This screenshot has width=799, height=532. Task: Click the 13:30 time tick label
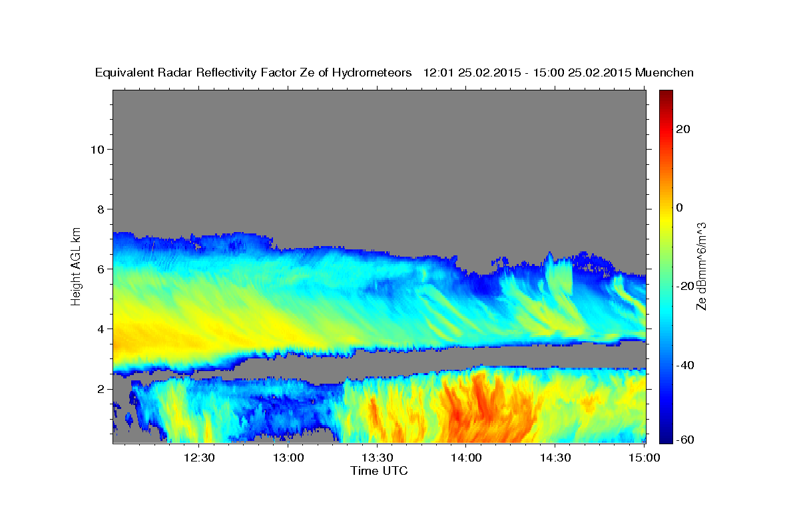coord(377,458)
